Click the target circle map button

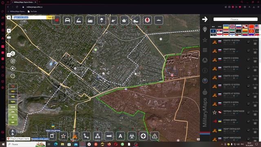tap(13, 61)
